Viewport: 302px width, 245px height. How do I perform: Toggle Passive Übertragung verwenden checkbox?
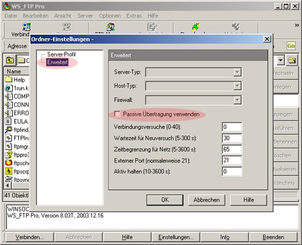117,114
